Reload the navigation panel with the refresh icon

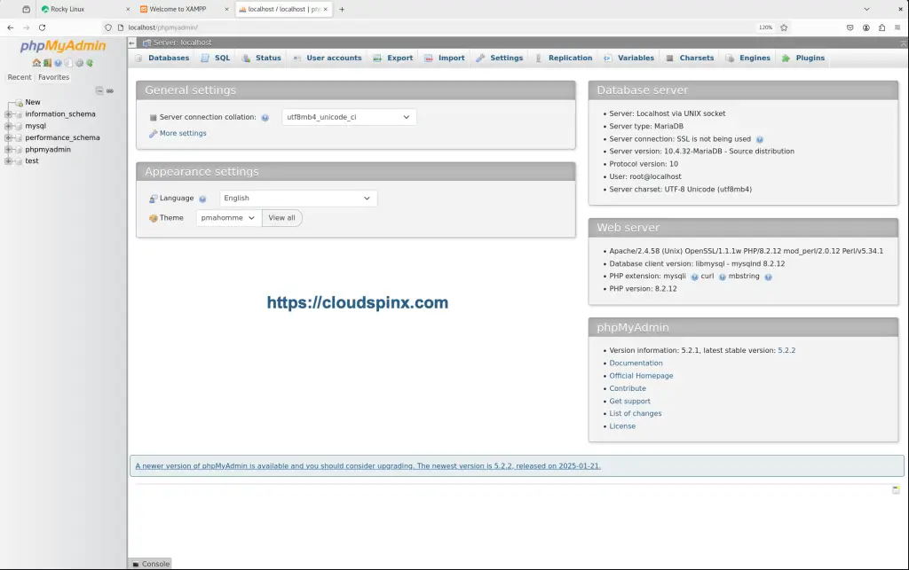tap(89, 63)
